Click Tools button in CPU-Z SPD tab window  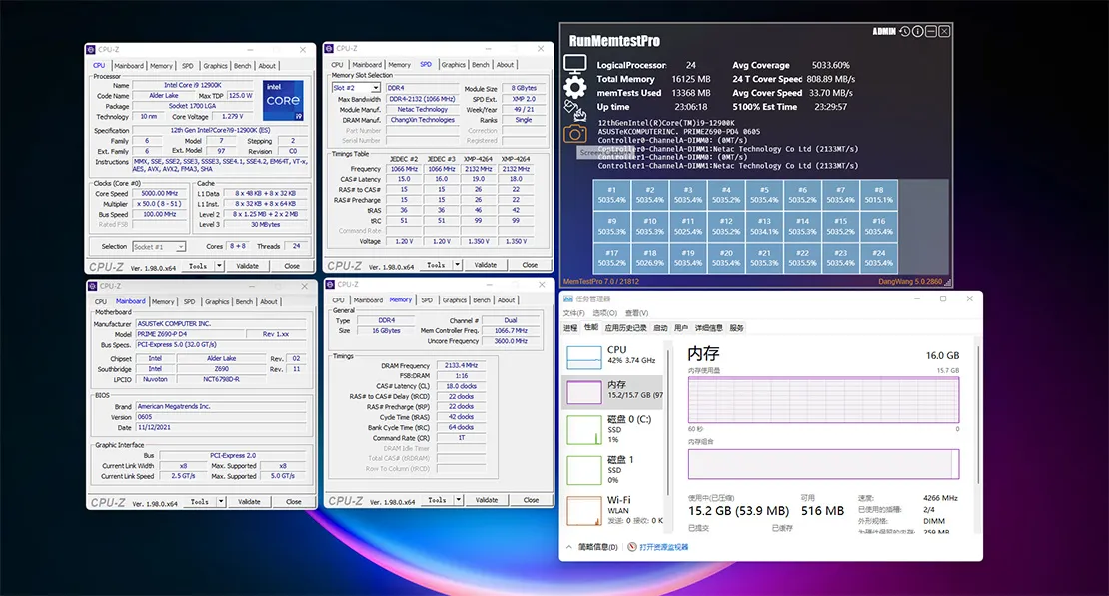click(436, 265)
